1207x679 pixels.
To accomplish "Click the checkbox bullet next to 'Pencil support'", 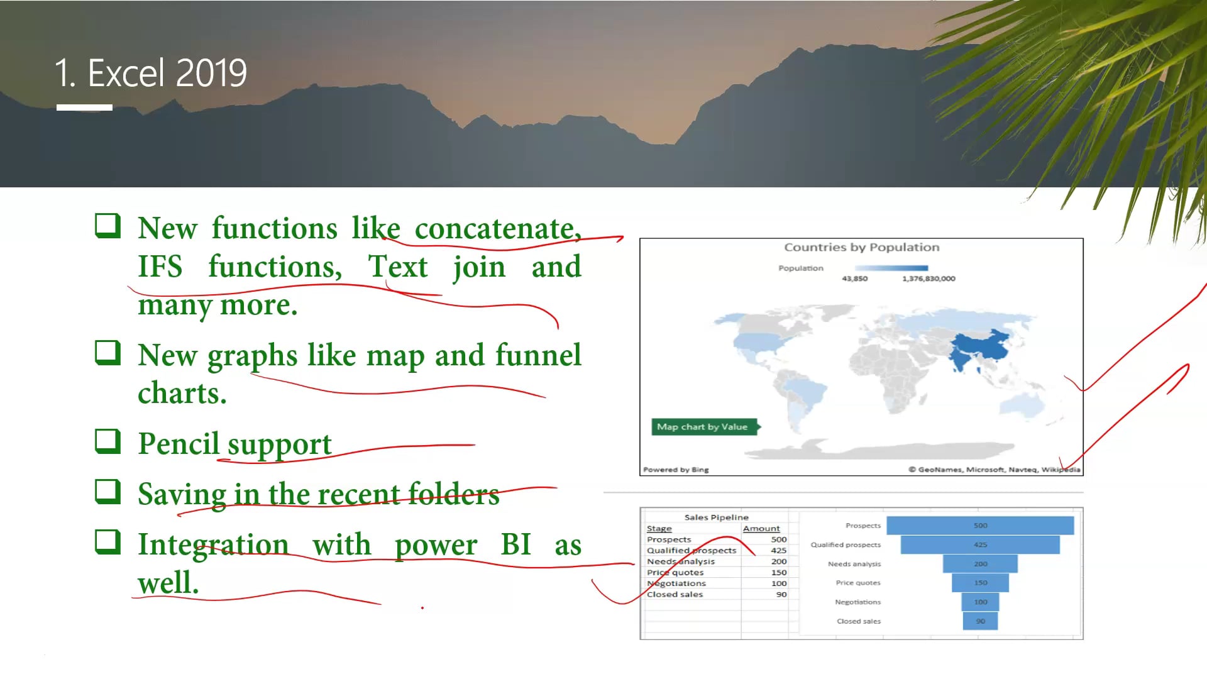I will (x=107, y=441).
